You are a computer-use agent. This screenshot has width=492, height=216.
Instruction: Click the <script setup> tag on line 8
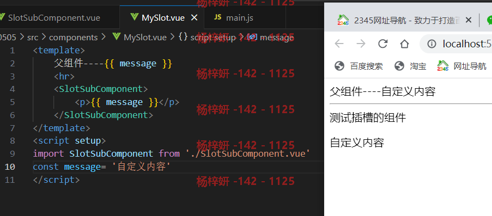click(x=69, y=141)
